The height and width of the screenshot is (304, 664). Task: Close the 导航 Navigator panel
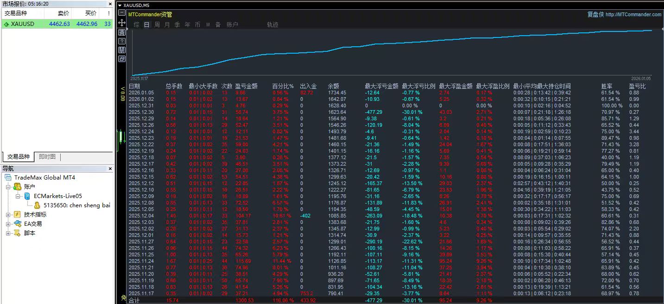110,168
